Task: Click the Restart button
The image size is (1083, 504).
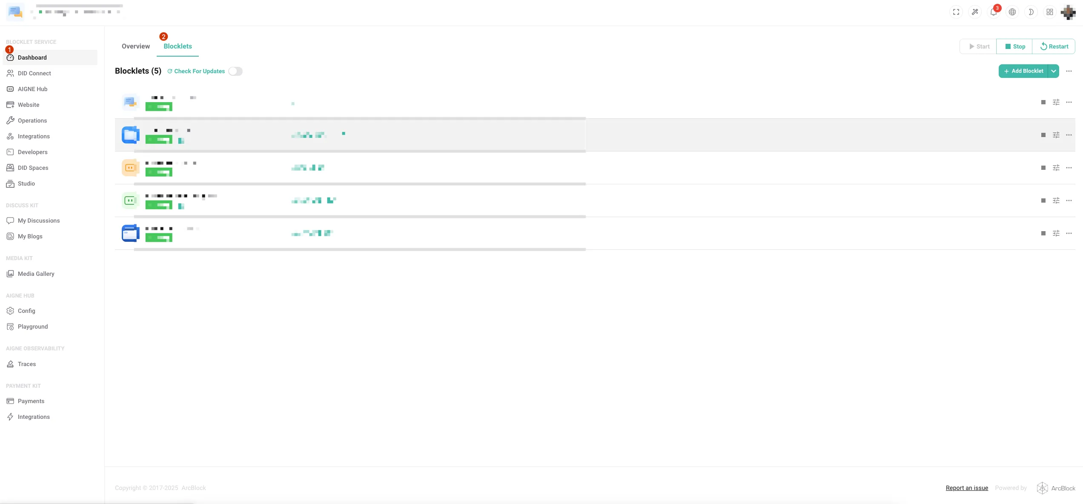Action: (1054, 46)
